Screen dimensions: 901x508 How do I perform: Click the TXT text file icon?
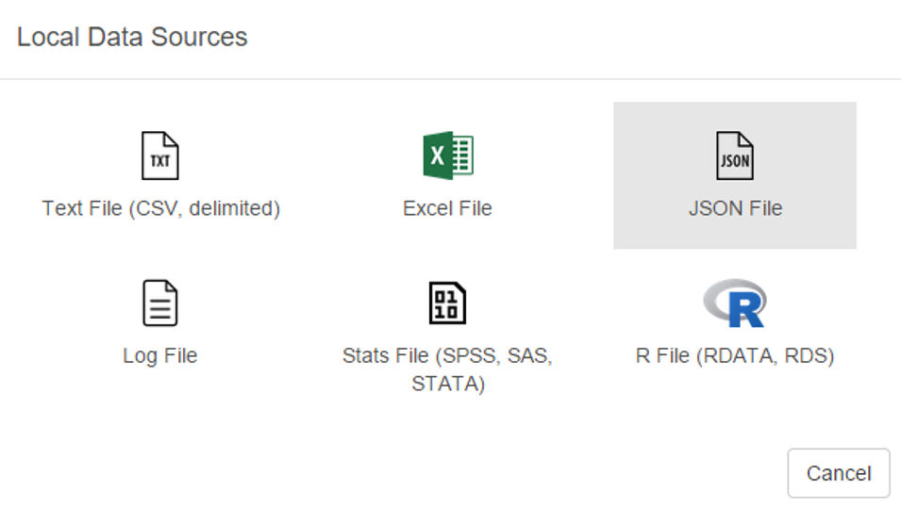[x=160, y=156]
